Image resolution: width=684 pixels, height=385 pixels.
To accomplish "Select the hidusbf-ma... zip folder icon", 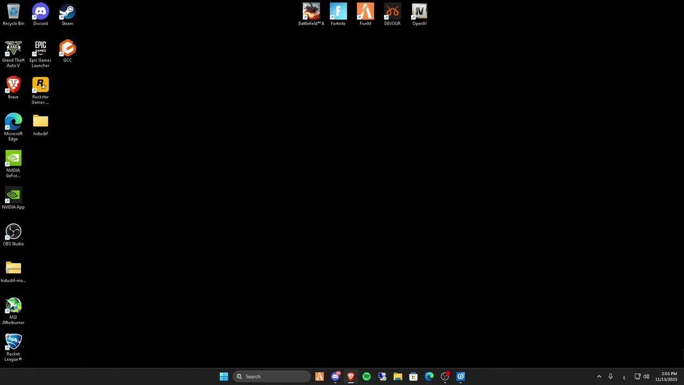I will tap(13, 272).
